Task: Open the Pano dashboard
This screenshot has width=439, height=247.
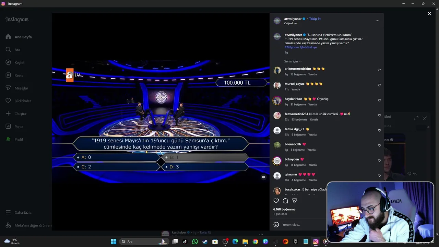Action: 14,127
